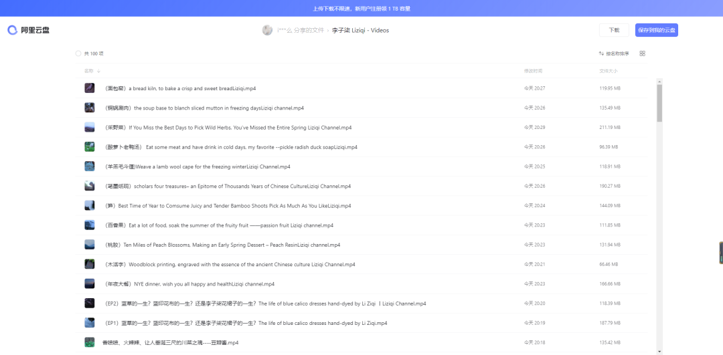The height and width of the screenshot is (355, 723).
Task: Open the sharer's avatar icon
Action: (267, 30)
